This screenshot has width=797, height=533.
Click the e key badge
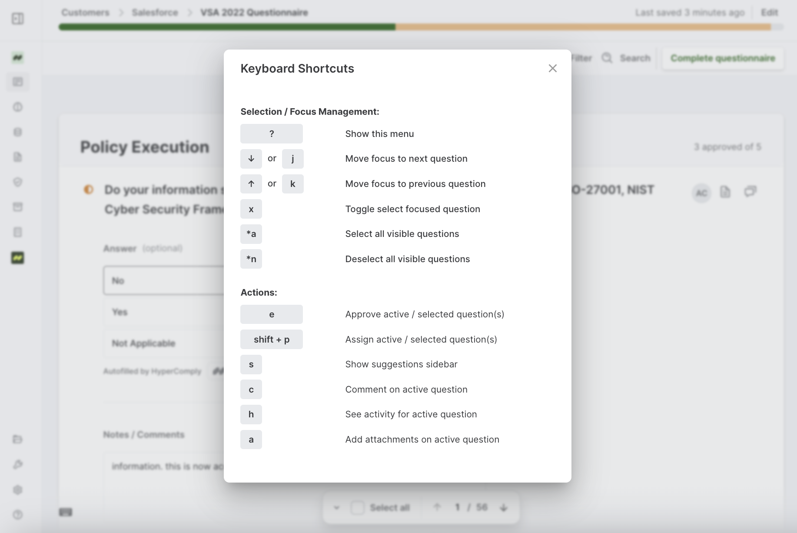pyautogui.click(x=272, y=314)
